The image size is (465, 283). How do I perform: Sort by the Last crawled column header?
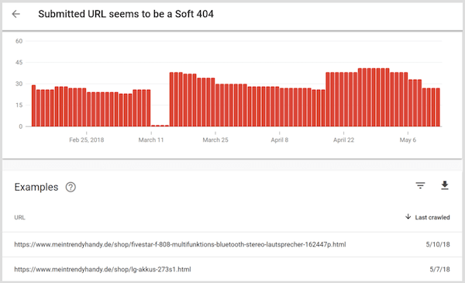point(432,217)
